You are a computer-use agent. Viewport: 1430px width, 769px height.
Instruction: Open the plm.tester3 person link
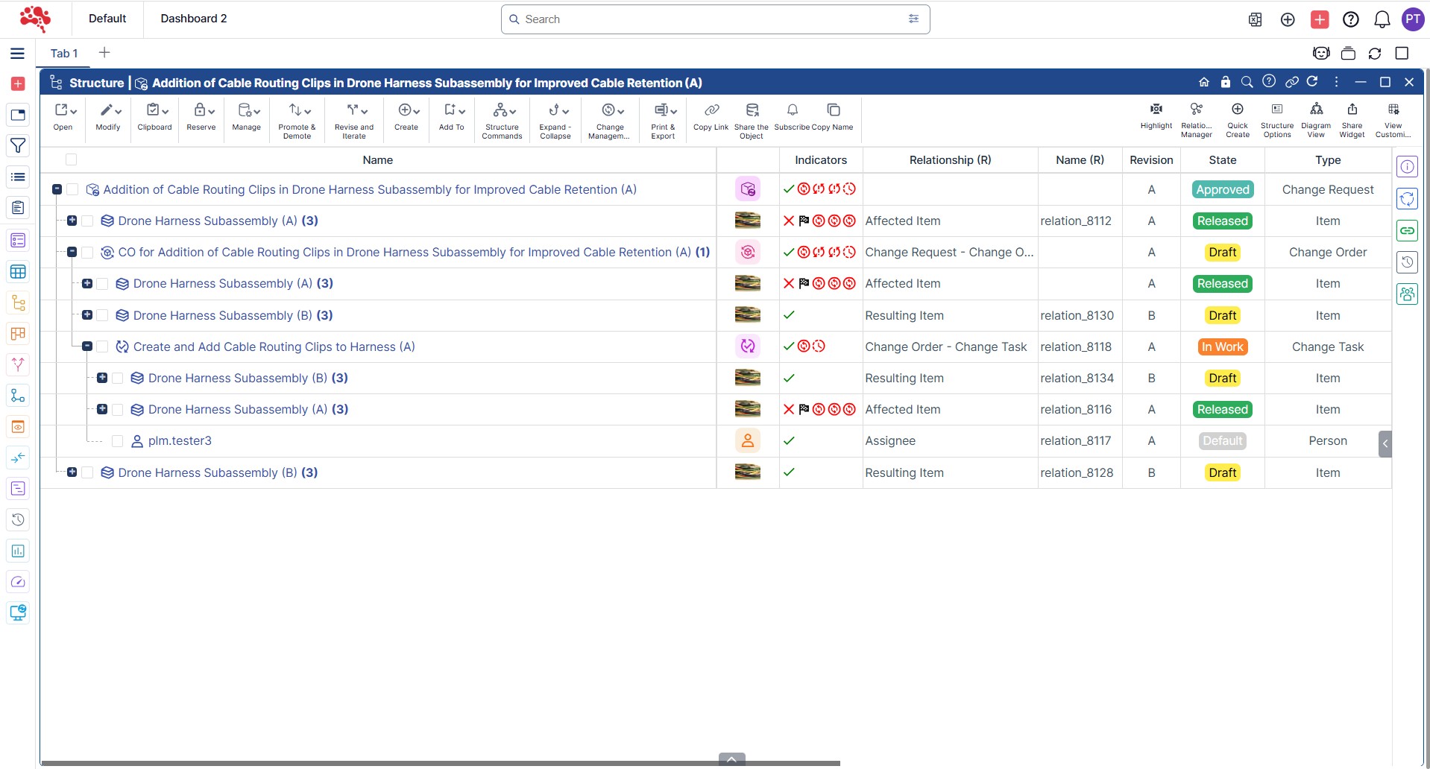(x=180, y=441)
